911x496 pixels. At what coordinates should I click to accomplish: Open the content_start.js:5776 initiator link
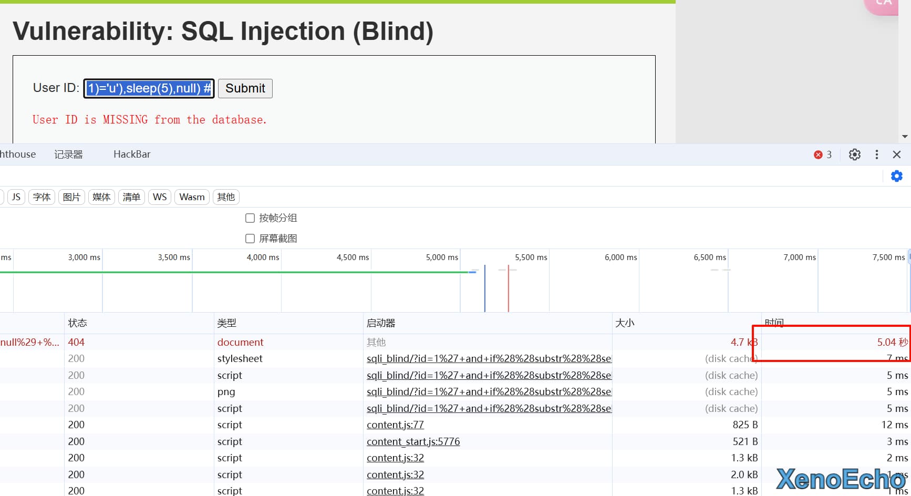413,442
